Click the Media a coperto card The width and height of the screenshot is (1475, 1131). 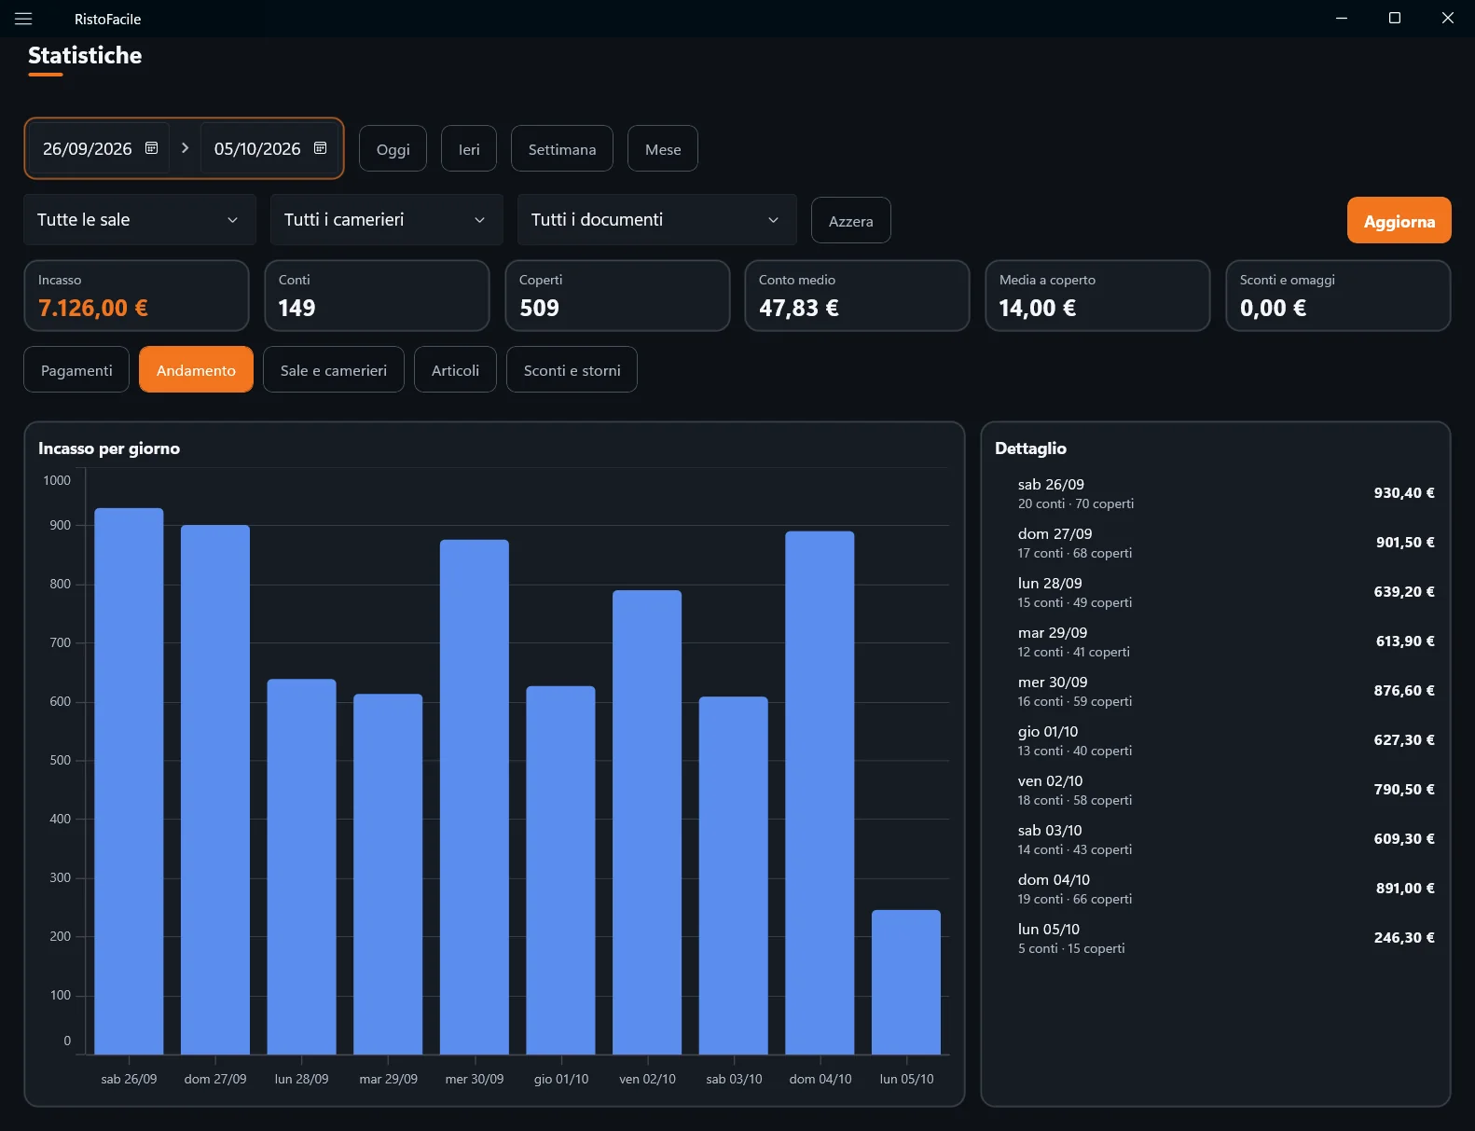tap(1097, 296)
